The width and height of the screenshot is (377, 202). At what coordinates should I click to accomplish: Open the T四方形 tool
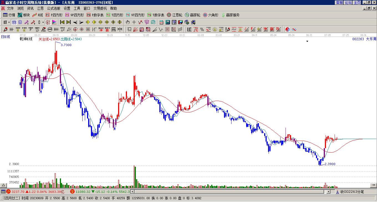click(x=115, y=15)
